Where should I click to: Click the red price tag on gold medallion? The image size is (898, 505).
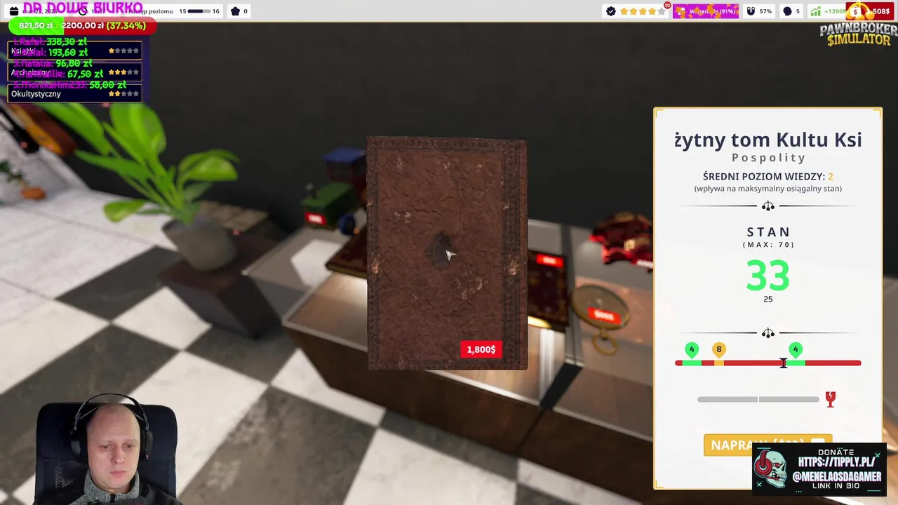(x=604, y=316)
